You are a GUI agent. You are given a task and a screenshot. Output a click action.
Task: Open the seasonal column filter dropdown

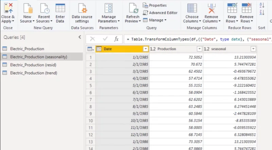pos(253,49)
